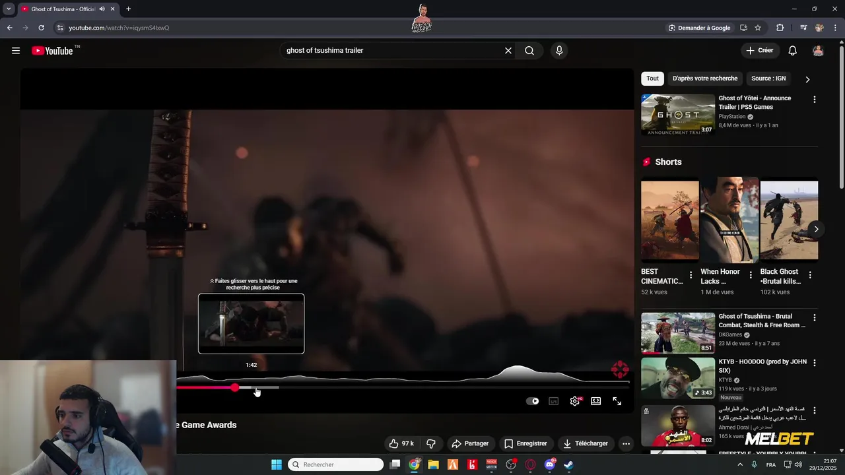This screenshot has width=845, height=475.
Task: Click the magnifier search button
Action: pos(529,51)
